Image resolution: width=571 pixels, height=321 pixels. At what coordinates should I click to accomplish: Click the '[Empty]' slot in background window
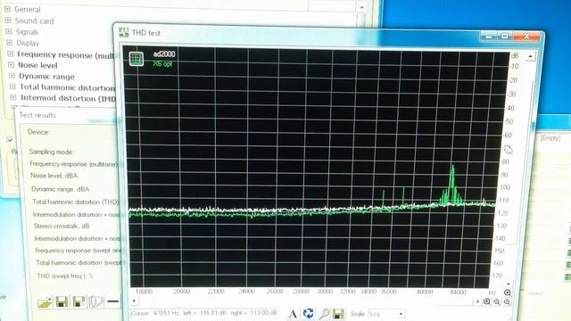[x=550, y=138]
